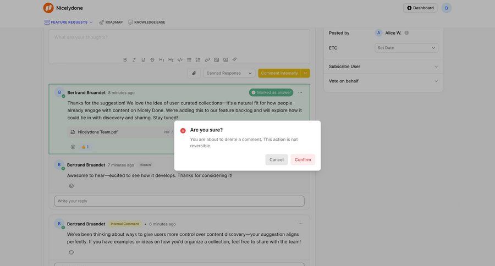Open more options on internal comment

pyautogui.click(x=300, y=224)
